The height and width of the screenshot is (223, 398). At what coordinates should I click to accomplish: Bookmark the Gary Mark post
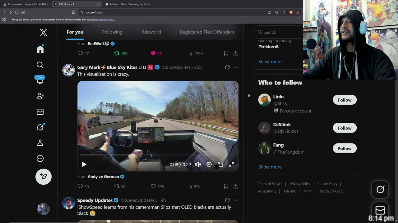tap(226, 186)
